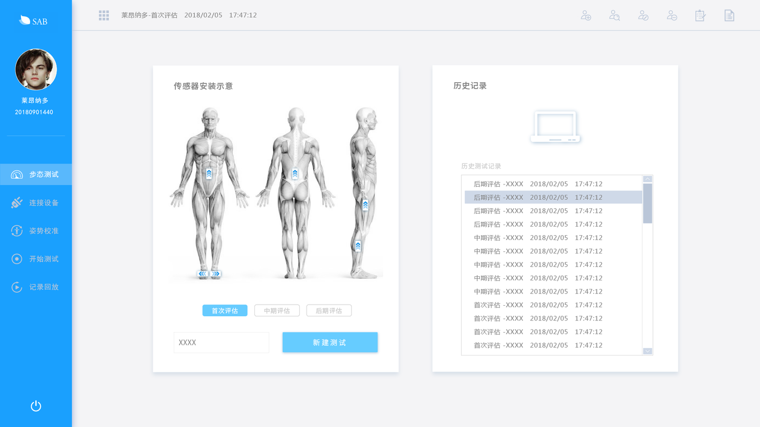Click the shin sensor on side-view figure
Viewport: 760px width, 427px height.
358,245
